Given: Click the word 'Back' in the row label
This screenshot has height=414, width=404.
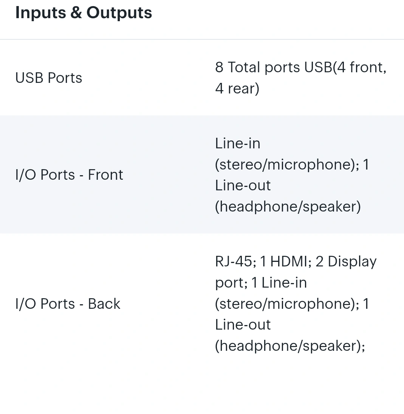Looking at the screenshot, I should [x=104, y=304].
